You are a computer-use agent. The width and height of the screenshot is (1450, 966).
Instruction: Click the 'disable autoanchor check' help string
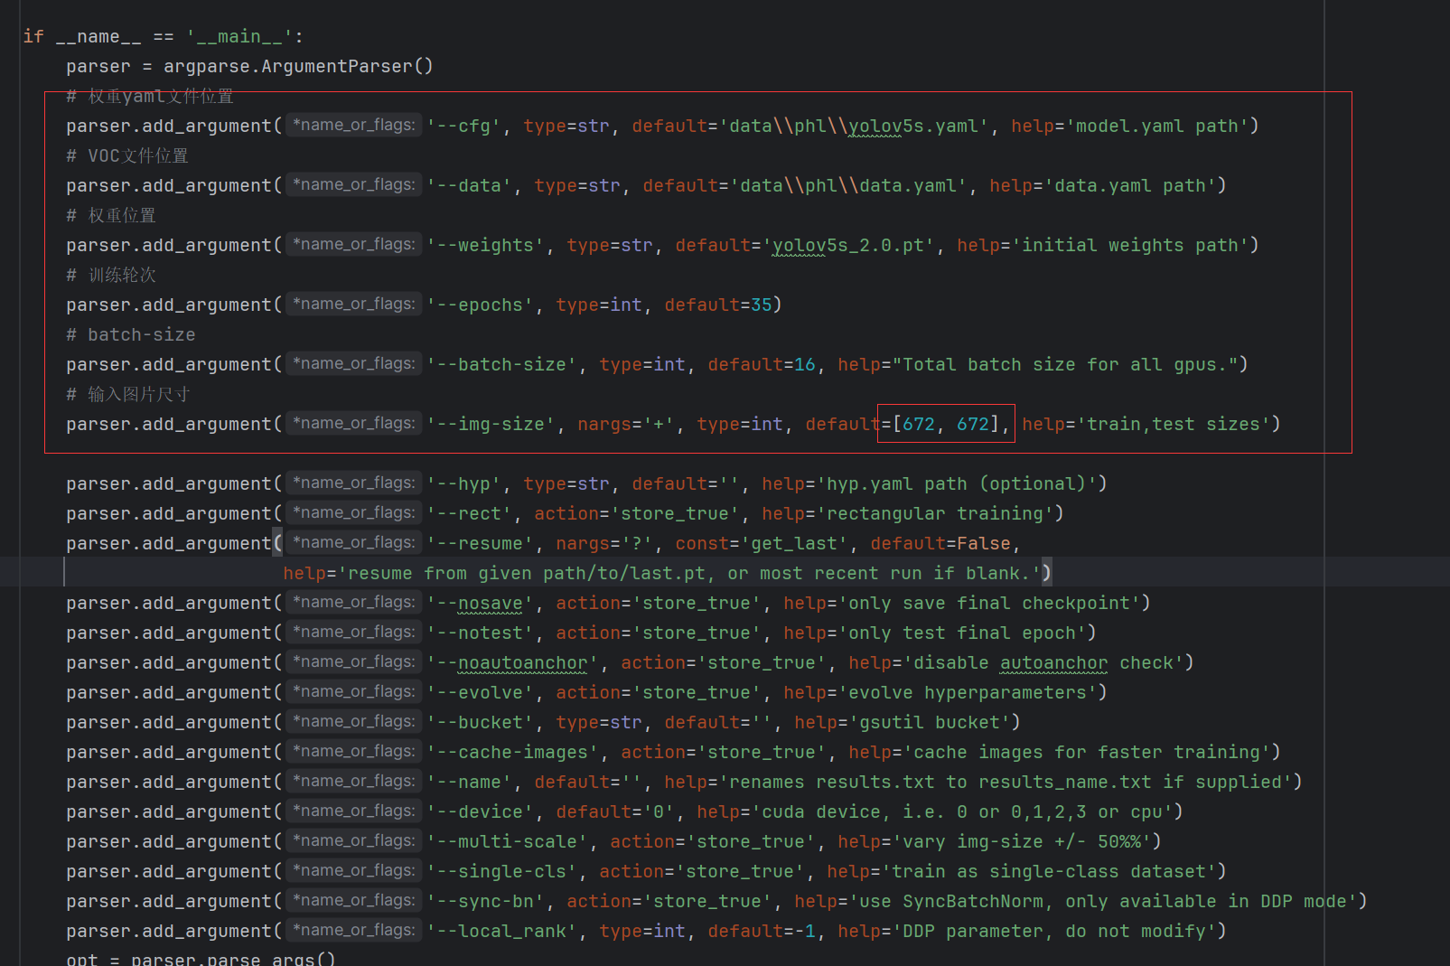pyautogui.click(x=1043, y=662)
